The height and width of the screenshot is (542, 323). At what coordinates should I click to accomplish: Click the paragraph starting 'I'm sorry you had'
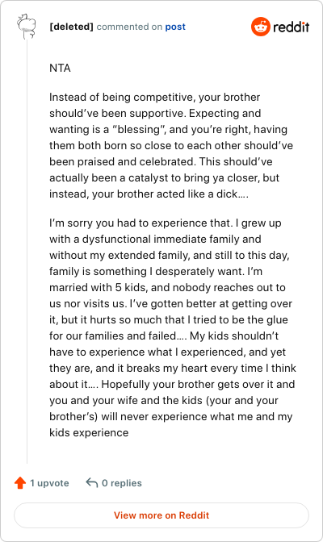point(173,327)
